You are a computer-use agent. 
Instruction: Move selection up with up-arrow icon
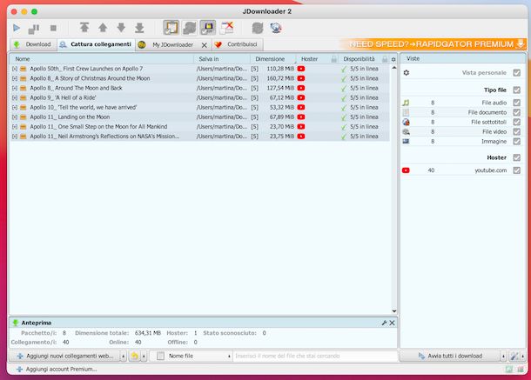103,28
